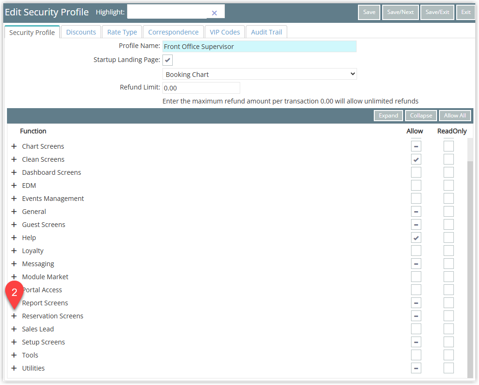Click the Allow All button
479x385 pixels.
[455, 116]
